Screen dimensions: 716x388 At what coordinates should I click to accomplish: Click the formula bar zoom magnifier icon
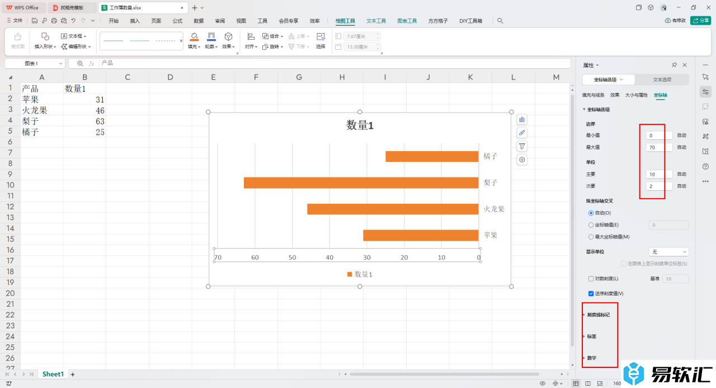(x=80, y=63)
